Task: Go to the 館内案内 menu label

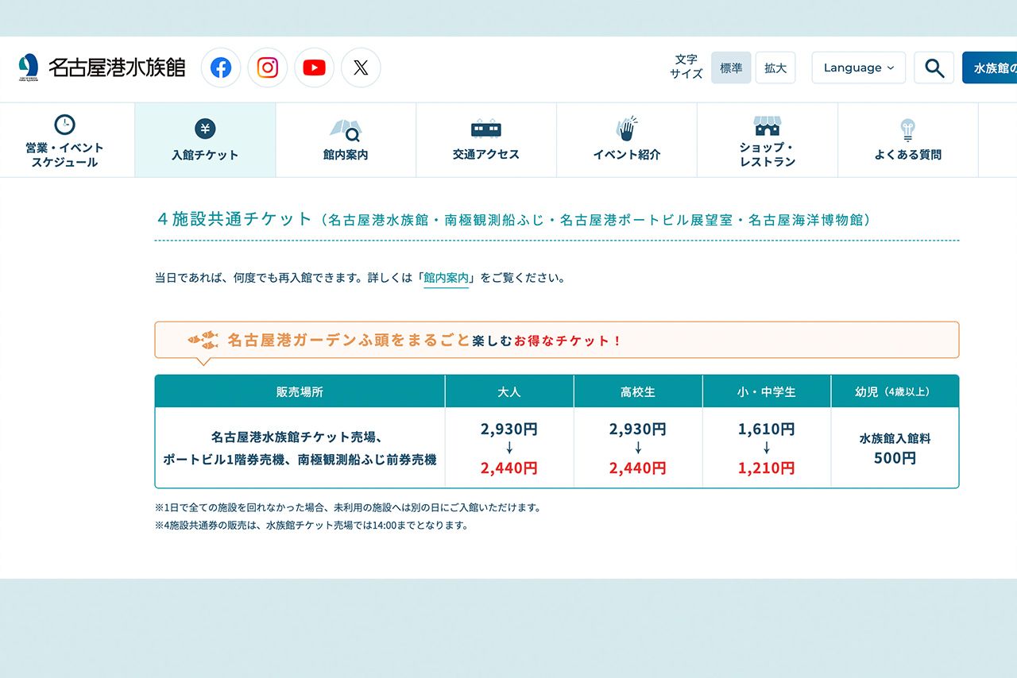Action: coord(346,155)
